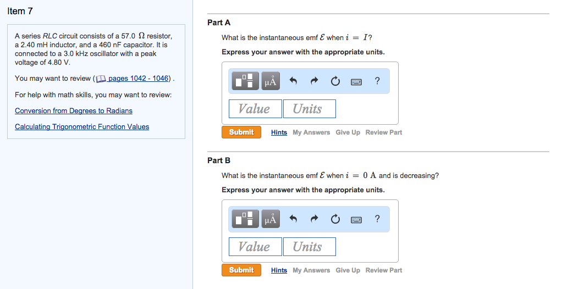Open help question mark in Part A
This screenshot has width=562, height=289.
377,81
